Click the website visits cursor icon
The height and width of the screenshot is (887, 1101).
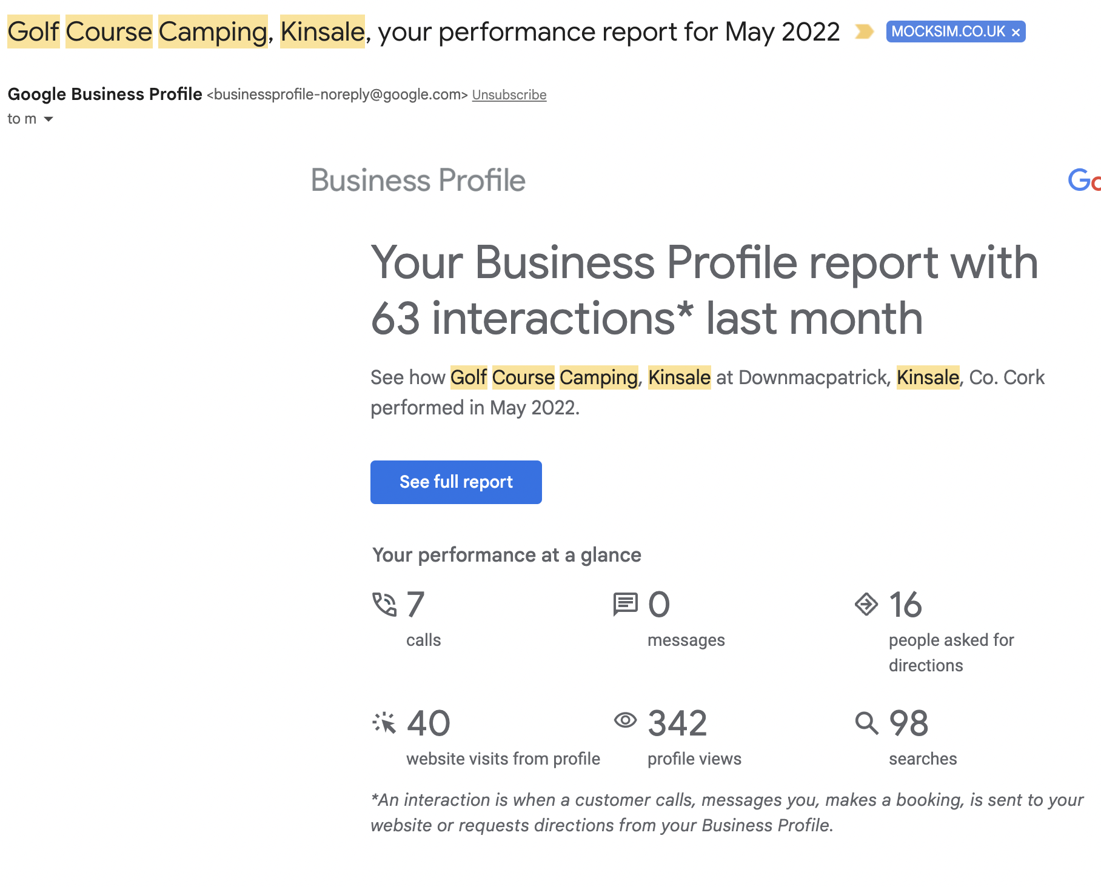[x=384, y=722]
